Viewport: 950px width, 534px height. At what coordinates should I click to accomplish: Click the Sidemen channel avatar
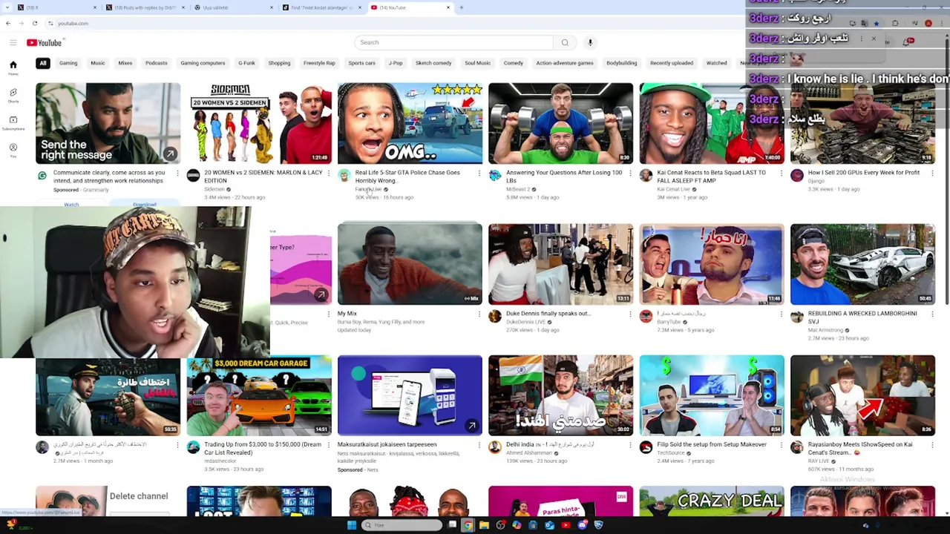(193, 176)
